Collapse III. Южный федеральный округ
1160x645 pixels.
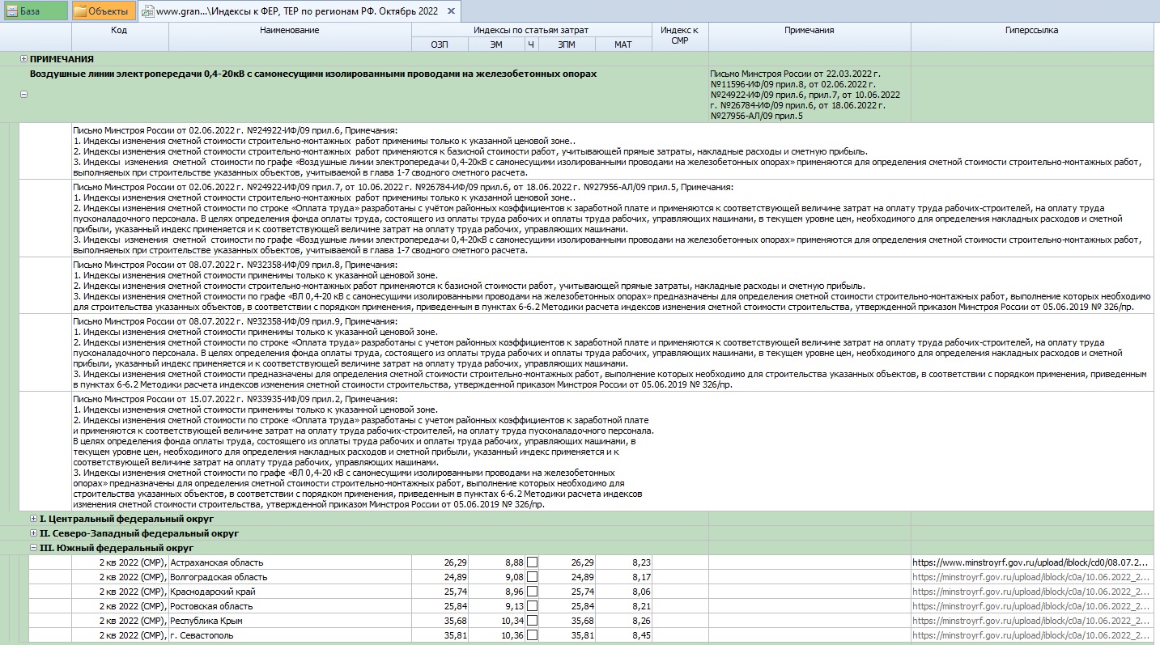pyautogui.click(x=33, y=548)
